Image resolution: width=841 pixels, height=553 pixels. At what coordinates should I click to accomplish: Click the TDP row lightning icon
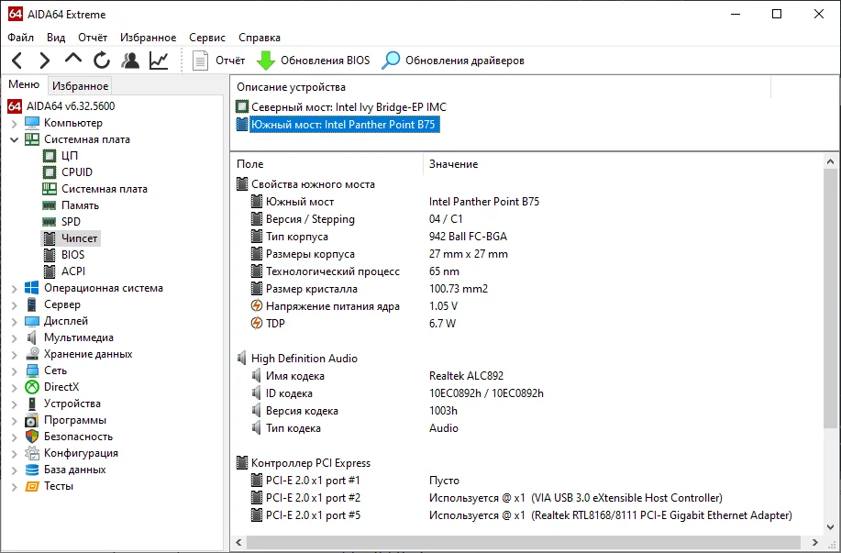tap(257, 324)
